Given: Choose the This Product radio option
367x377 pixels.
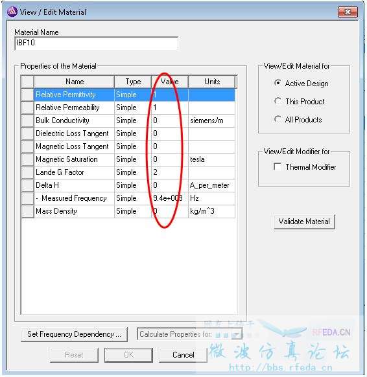Looking at the screenshot, I should [x=278, y=101].
